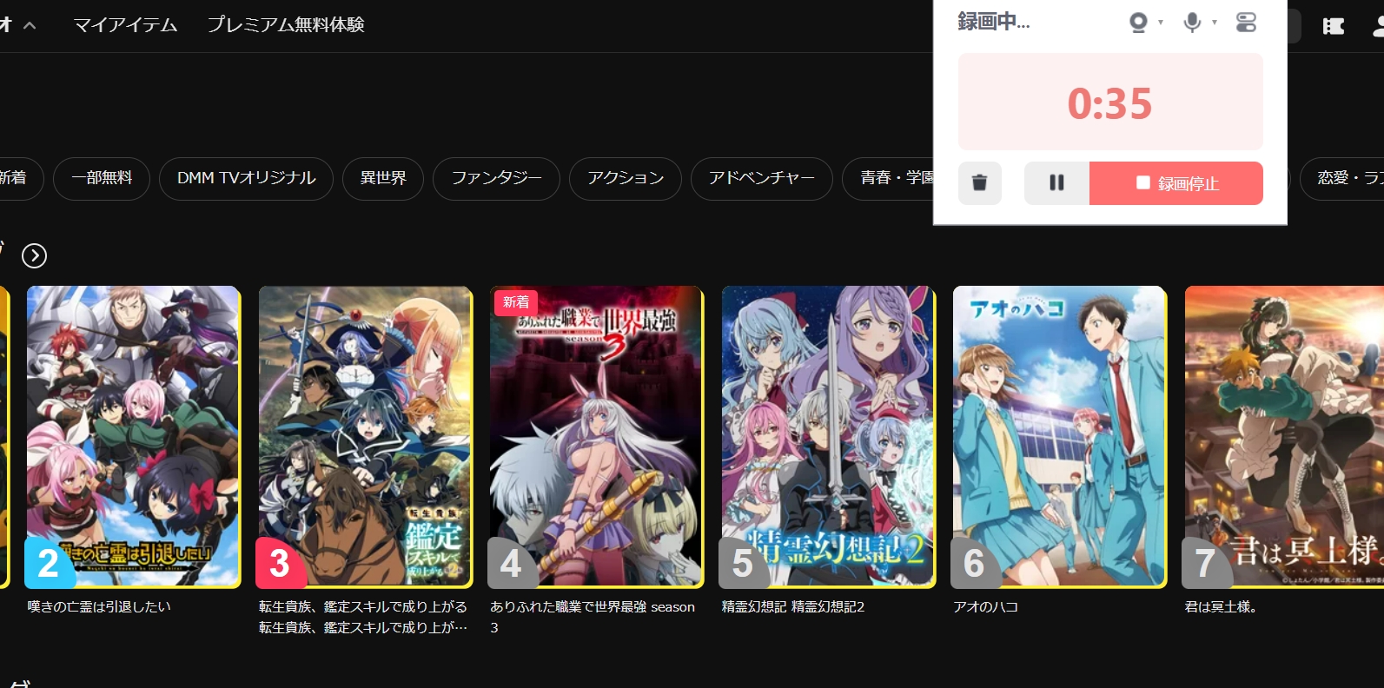The width and height of the screenshot is (1384, 688).
Task: Delete the recording with trash icon
Action: [x=979, y=183]
